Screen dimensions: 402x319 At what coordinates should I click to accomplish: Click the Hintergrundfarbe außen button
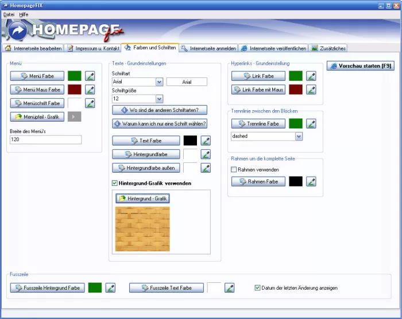click(x=146, y=168)
